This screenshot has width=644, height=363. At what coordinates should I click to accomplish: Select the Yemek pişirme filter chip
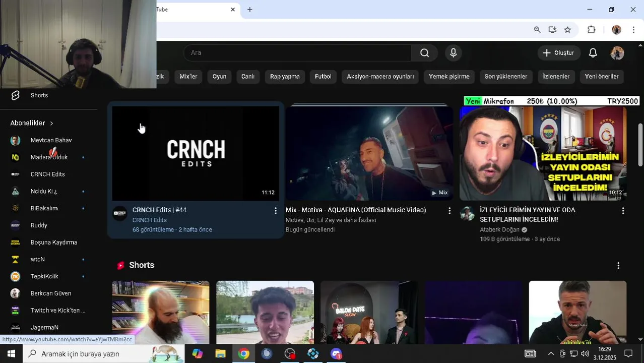[449, 77]
